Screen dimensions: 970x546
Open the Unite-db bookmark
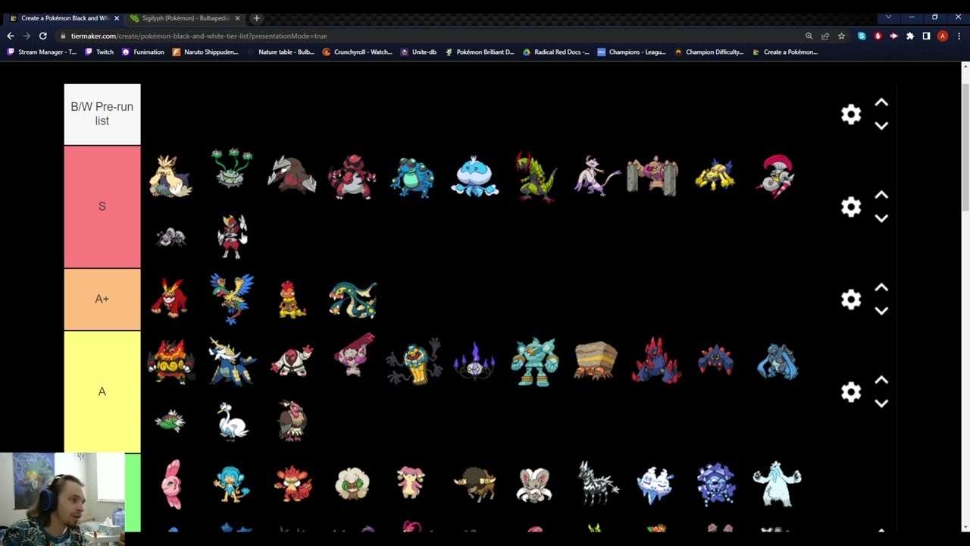418,52
